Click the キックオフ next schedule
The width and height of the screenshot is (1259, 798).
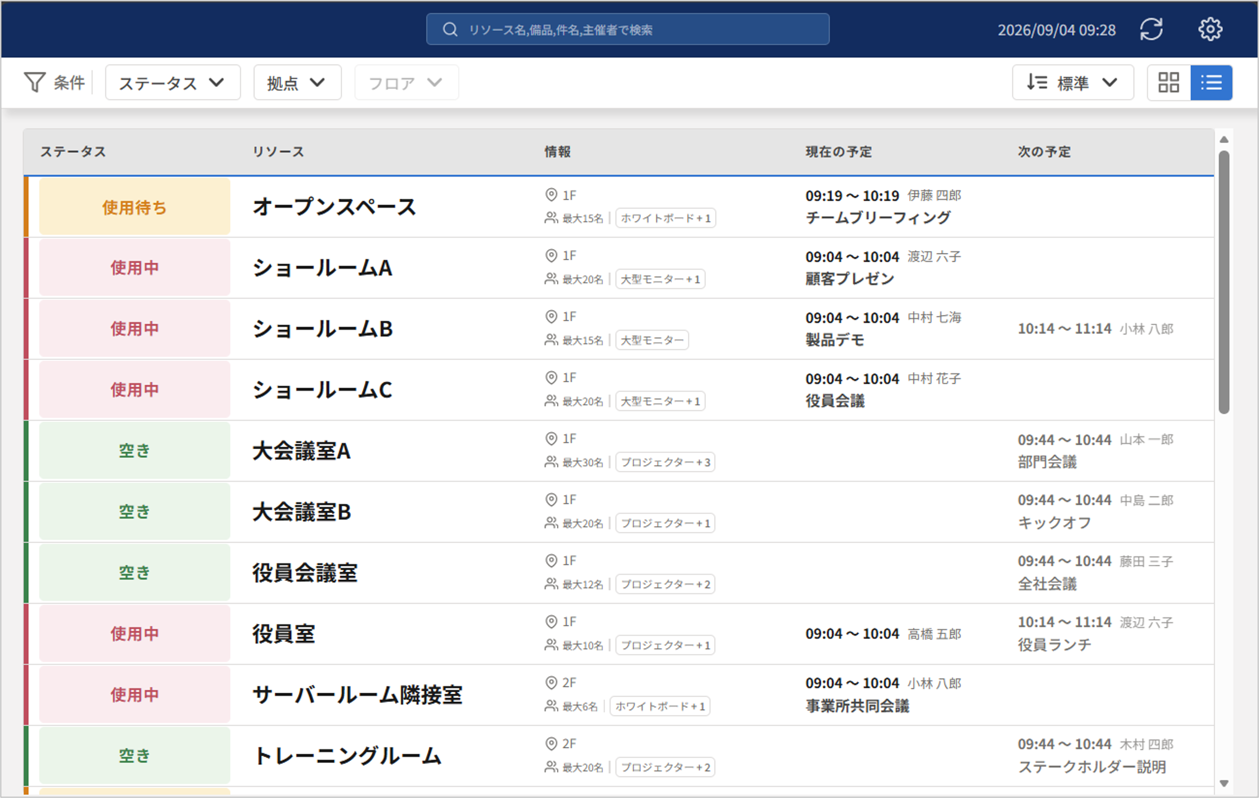pos(1054,522)
